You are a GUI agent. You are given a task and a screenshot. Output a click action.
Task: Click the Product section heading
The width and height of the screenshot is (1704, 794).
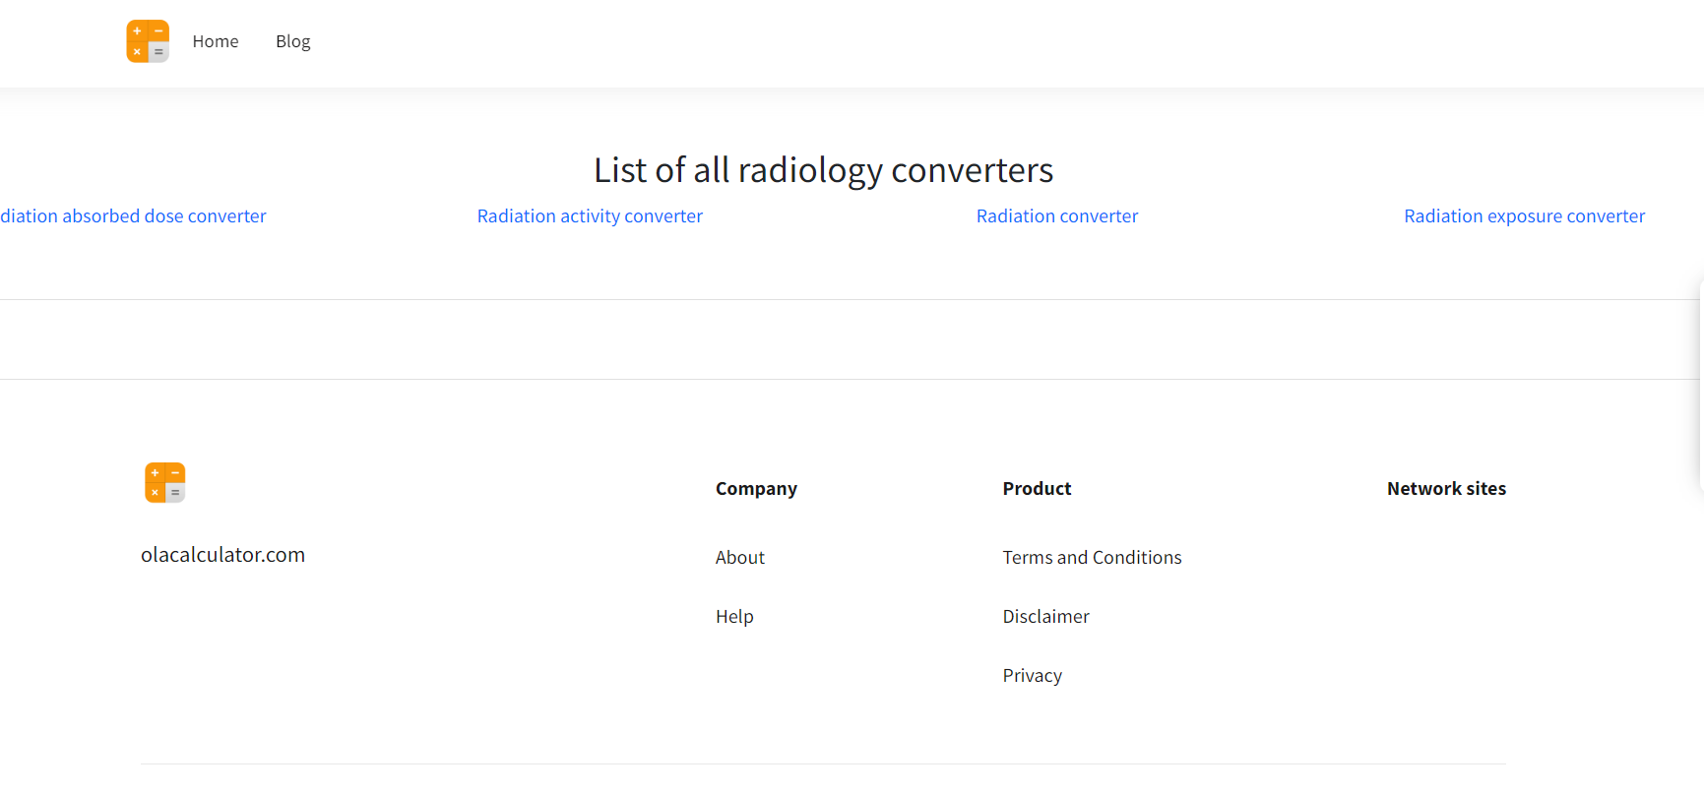[1037, 488]
